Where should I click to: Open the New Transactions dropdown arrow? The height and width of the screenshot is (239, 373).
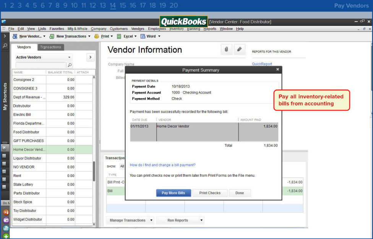pos(89,36)
